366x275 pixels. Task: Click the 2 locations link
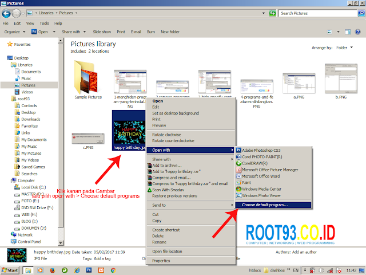99,51
